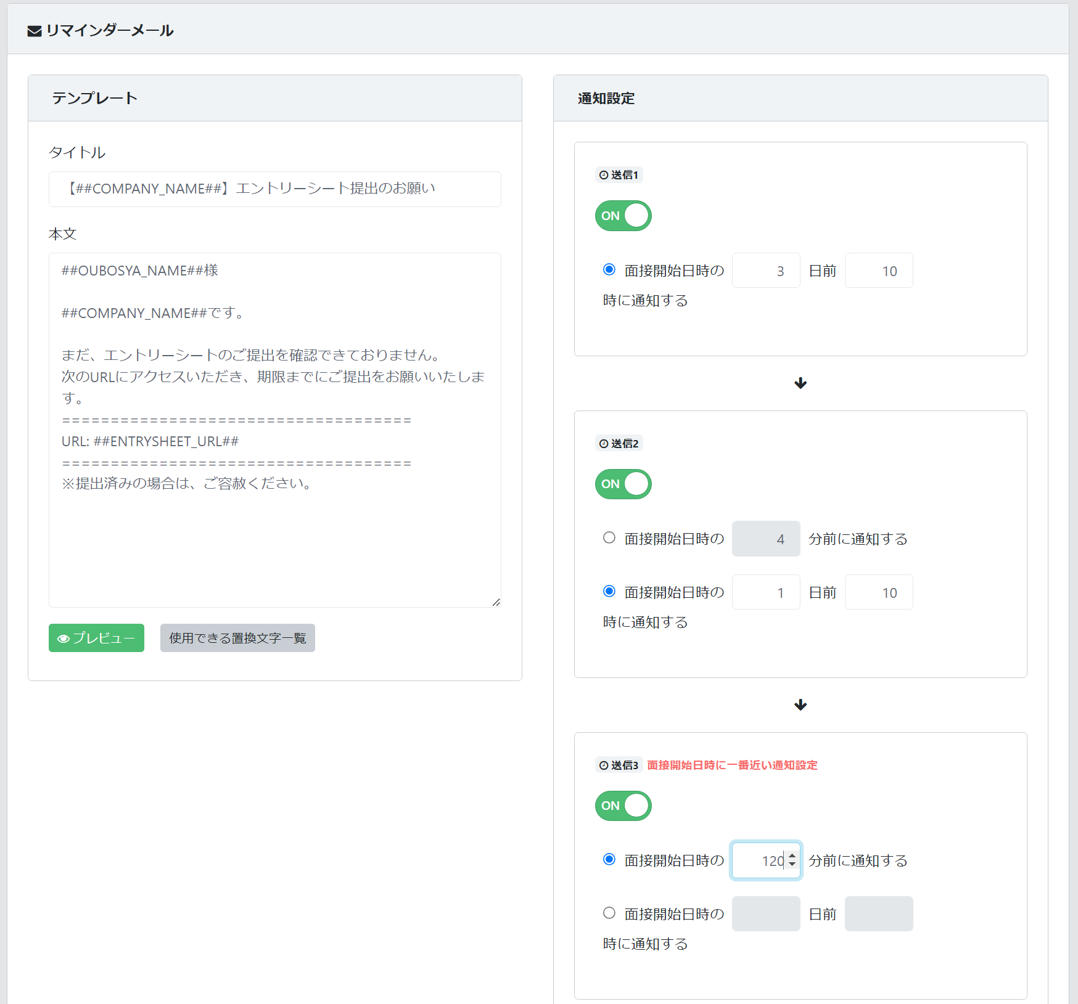Click the 本文 textarea resize handle
The image size is (1078, 1004).
tap(496, 602)
